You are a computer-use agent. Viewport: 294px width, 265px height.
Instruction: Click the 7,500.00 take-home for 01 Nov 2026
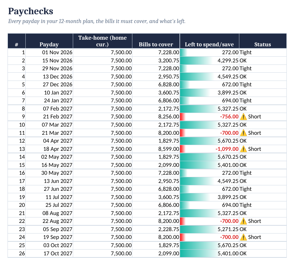tap(121, 52)
